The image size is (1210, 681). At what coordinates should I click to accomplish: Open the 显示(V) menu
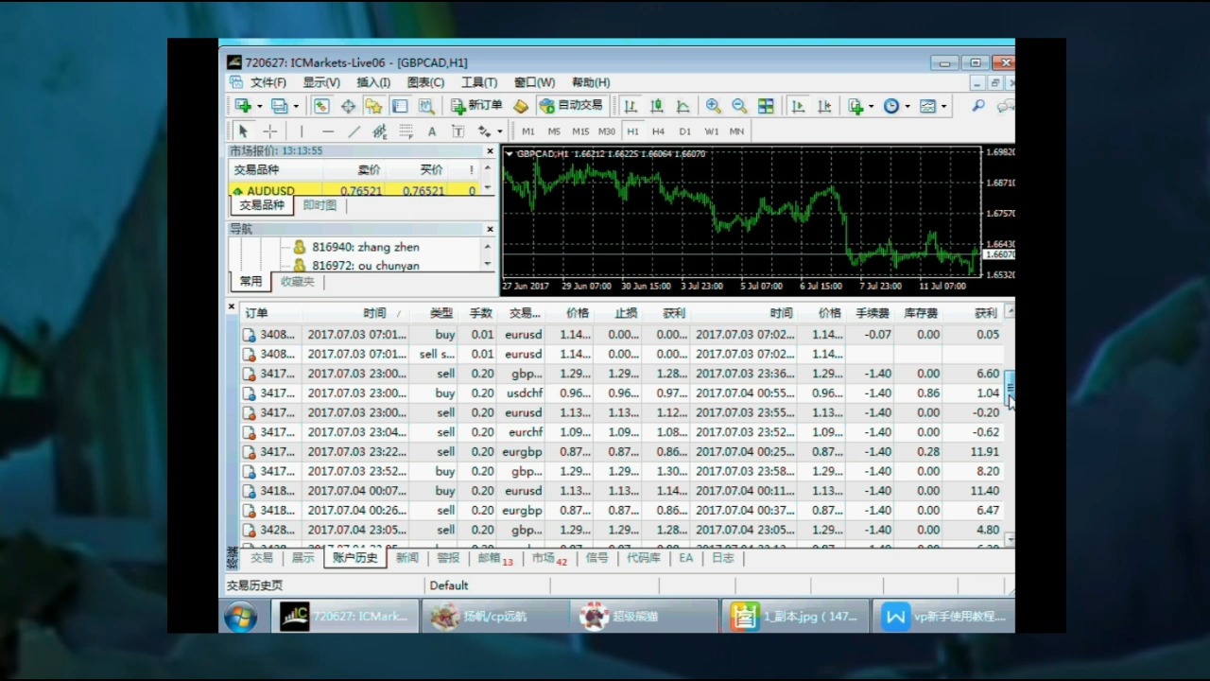pyautogui.click(x=321, y=82)
